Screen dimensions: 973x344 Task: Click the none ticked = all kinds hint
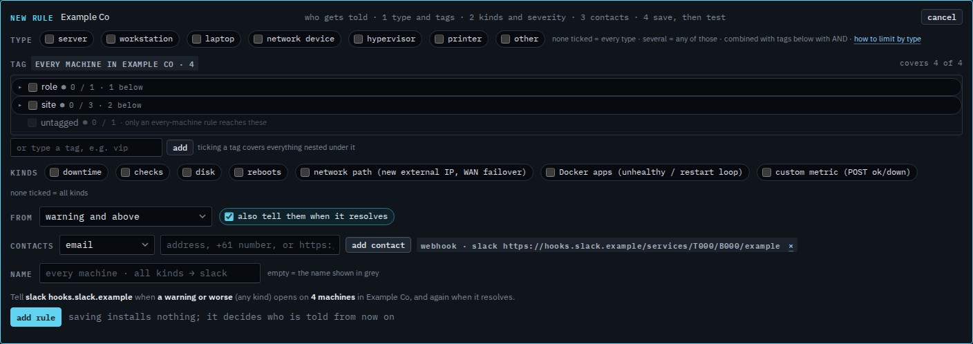[49, 193]
